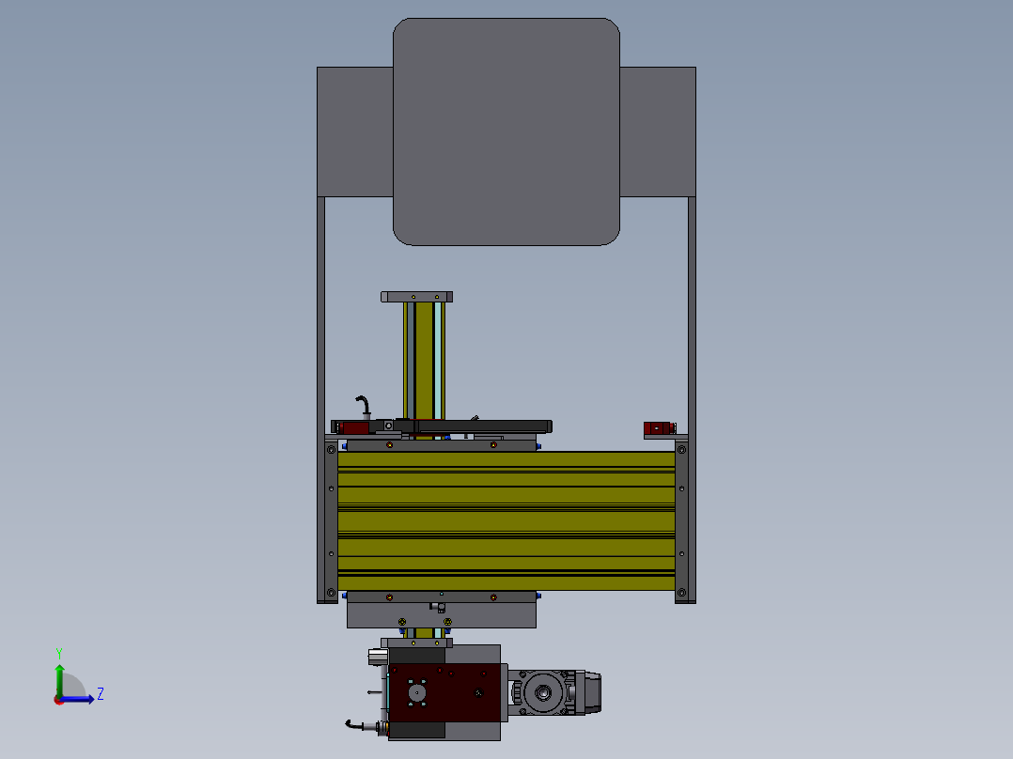Click the left end plate of the beam
Screen dimensions: 1013x759
point(331,521)
